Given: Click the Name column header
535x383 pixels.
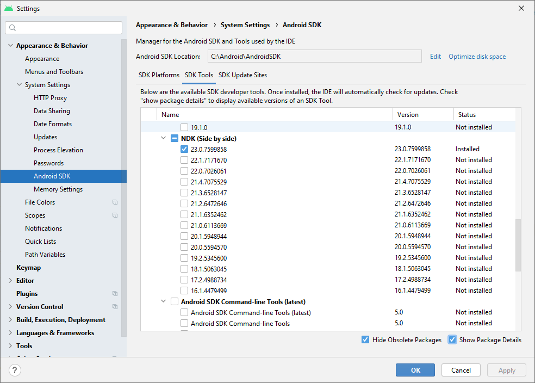Looking at the screenshot, I should coord(275,115).
